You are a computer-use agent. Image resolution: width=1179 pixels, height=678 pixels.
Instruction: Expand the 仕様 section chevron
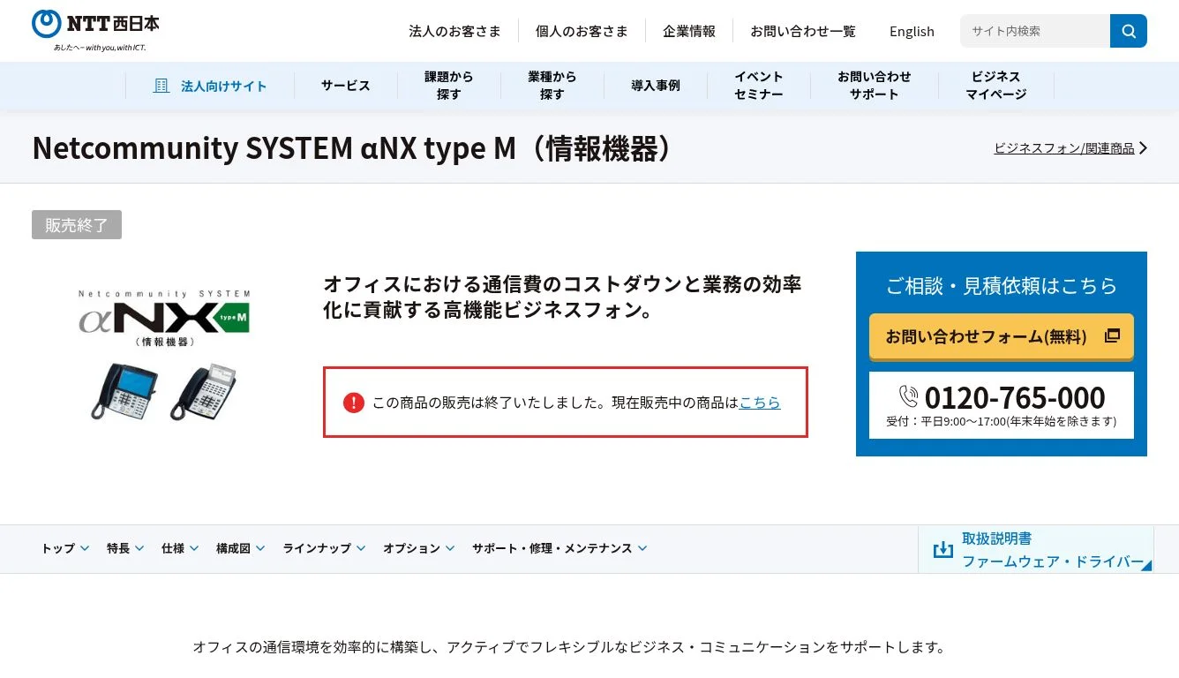pos(194,548)
